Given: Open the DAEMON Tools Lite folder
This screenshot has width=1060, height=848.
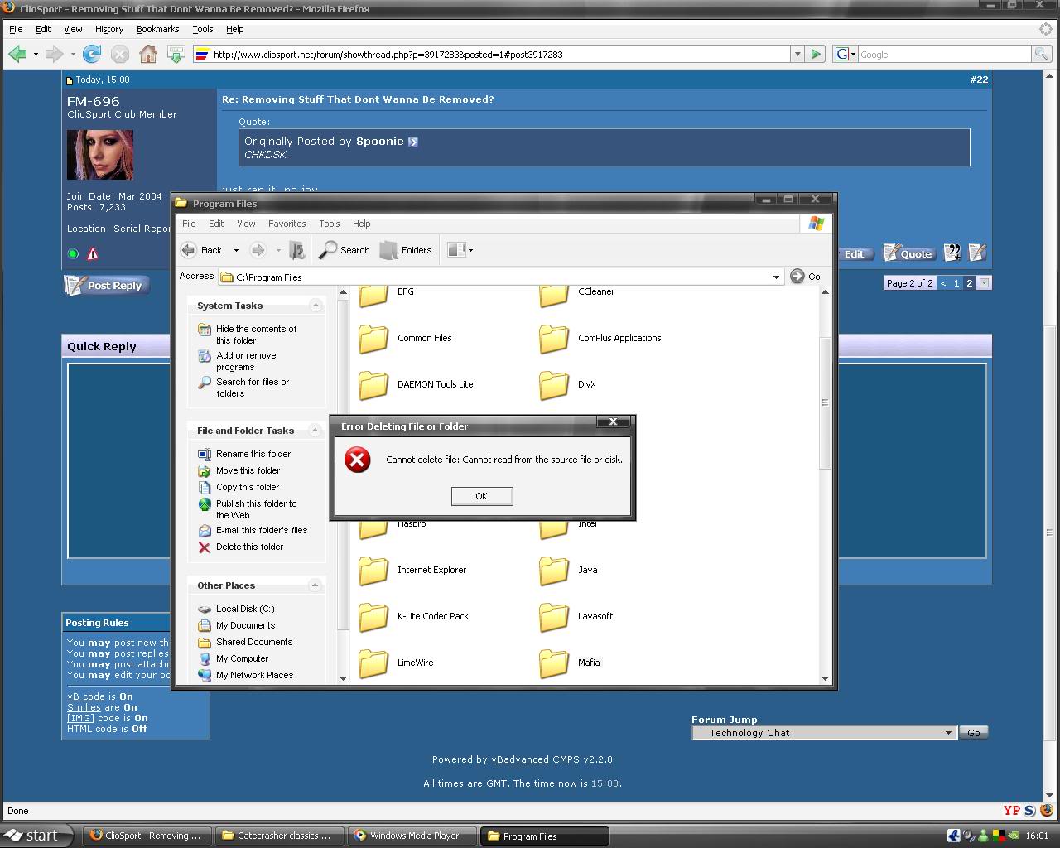Looking at the screenshot, I should (x=373, y=384).
